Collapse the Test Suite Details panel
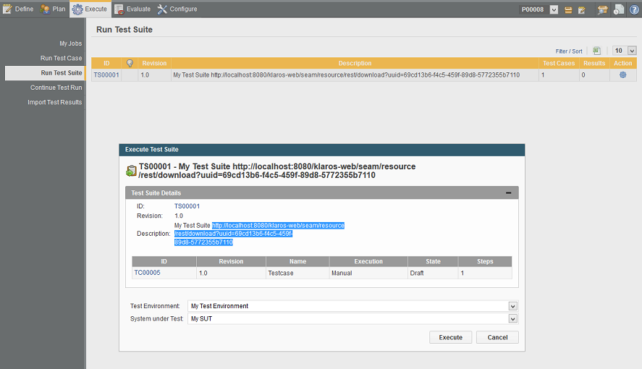642x369 pixels. [x=508, y=193]
